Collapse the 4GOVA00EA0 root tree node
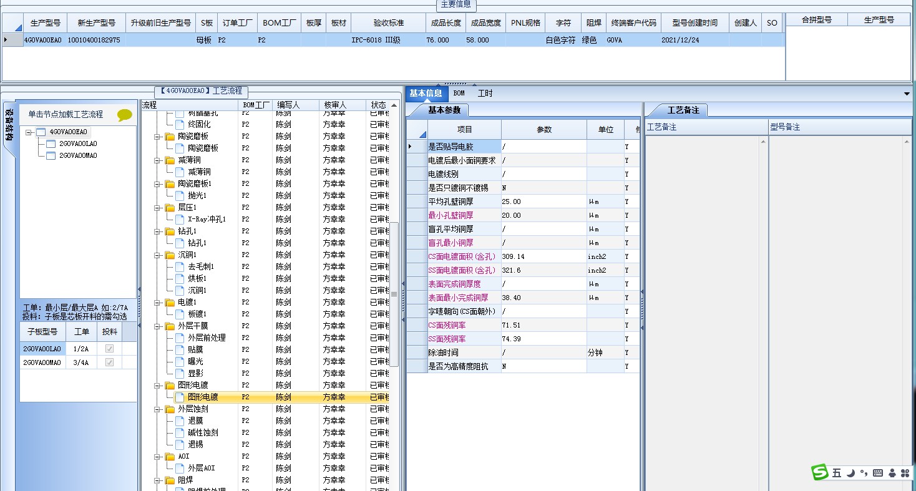916x491 pixels. pyautogui.click(x=29, y=132)
